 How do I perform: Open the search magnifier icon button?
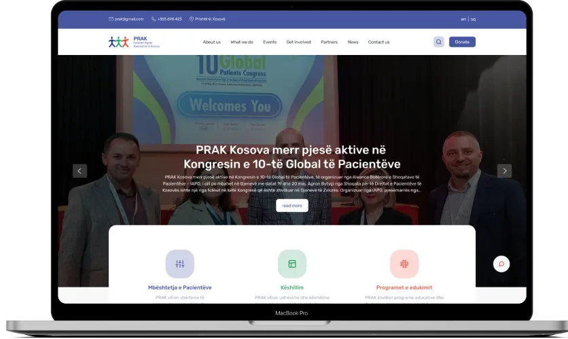coord(439,42)
